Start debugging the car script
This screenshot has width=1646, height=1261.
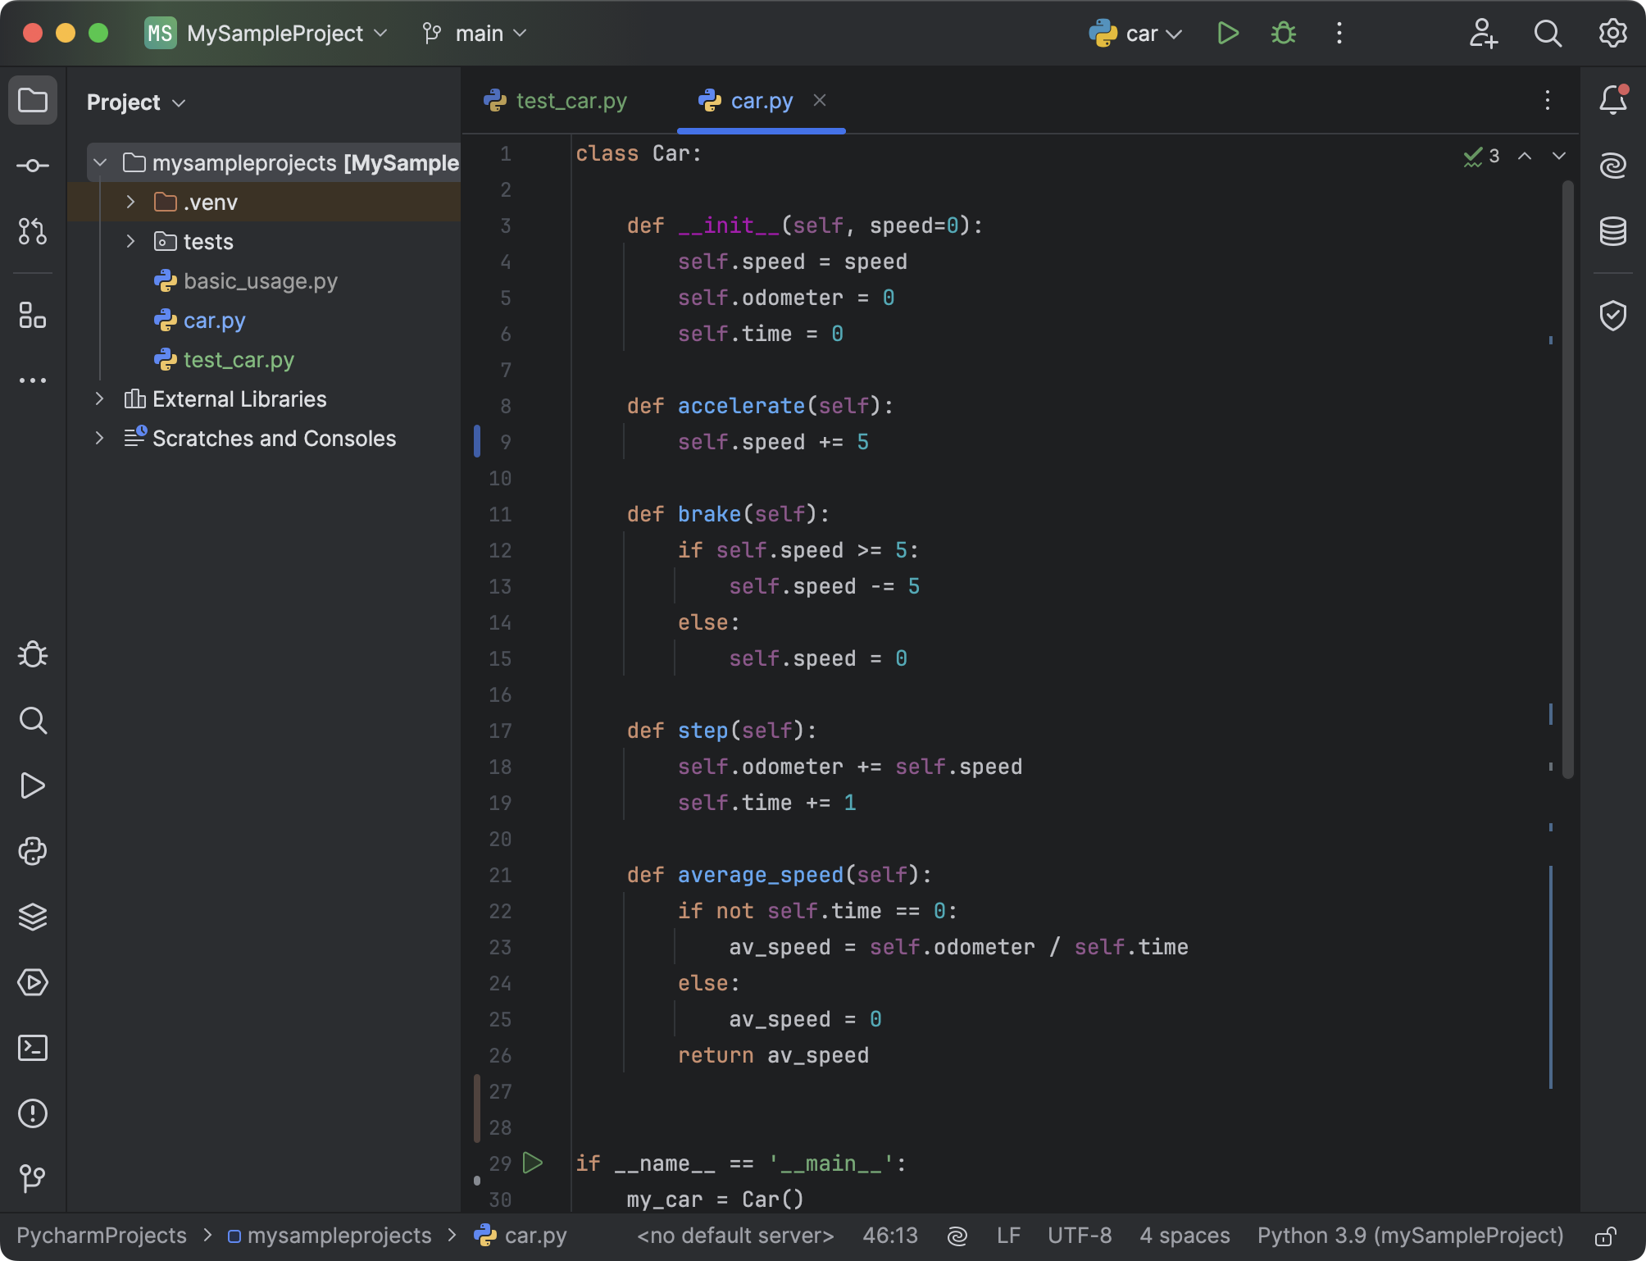tap(1282, 33)
